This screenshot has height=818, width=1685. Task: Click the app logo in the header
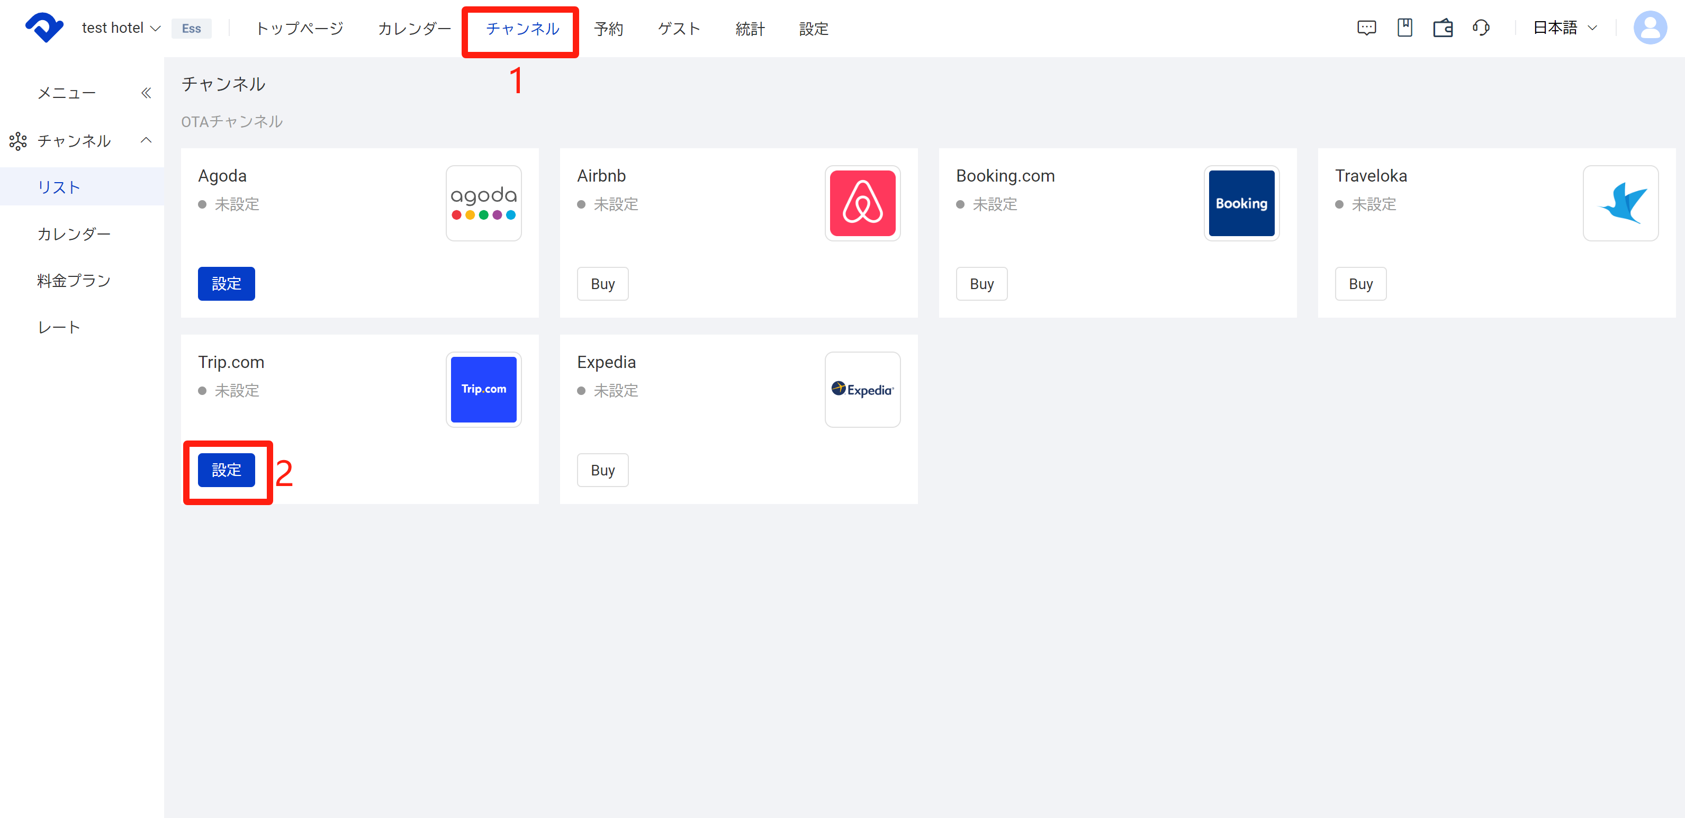(x=44, y=28)
